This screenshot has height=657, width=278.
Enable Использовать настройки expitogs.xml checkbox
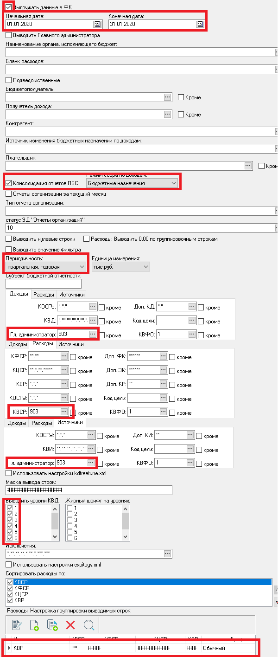pyautogui.click(x=9, y=565)
